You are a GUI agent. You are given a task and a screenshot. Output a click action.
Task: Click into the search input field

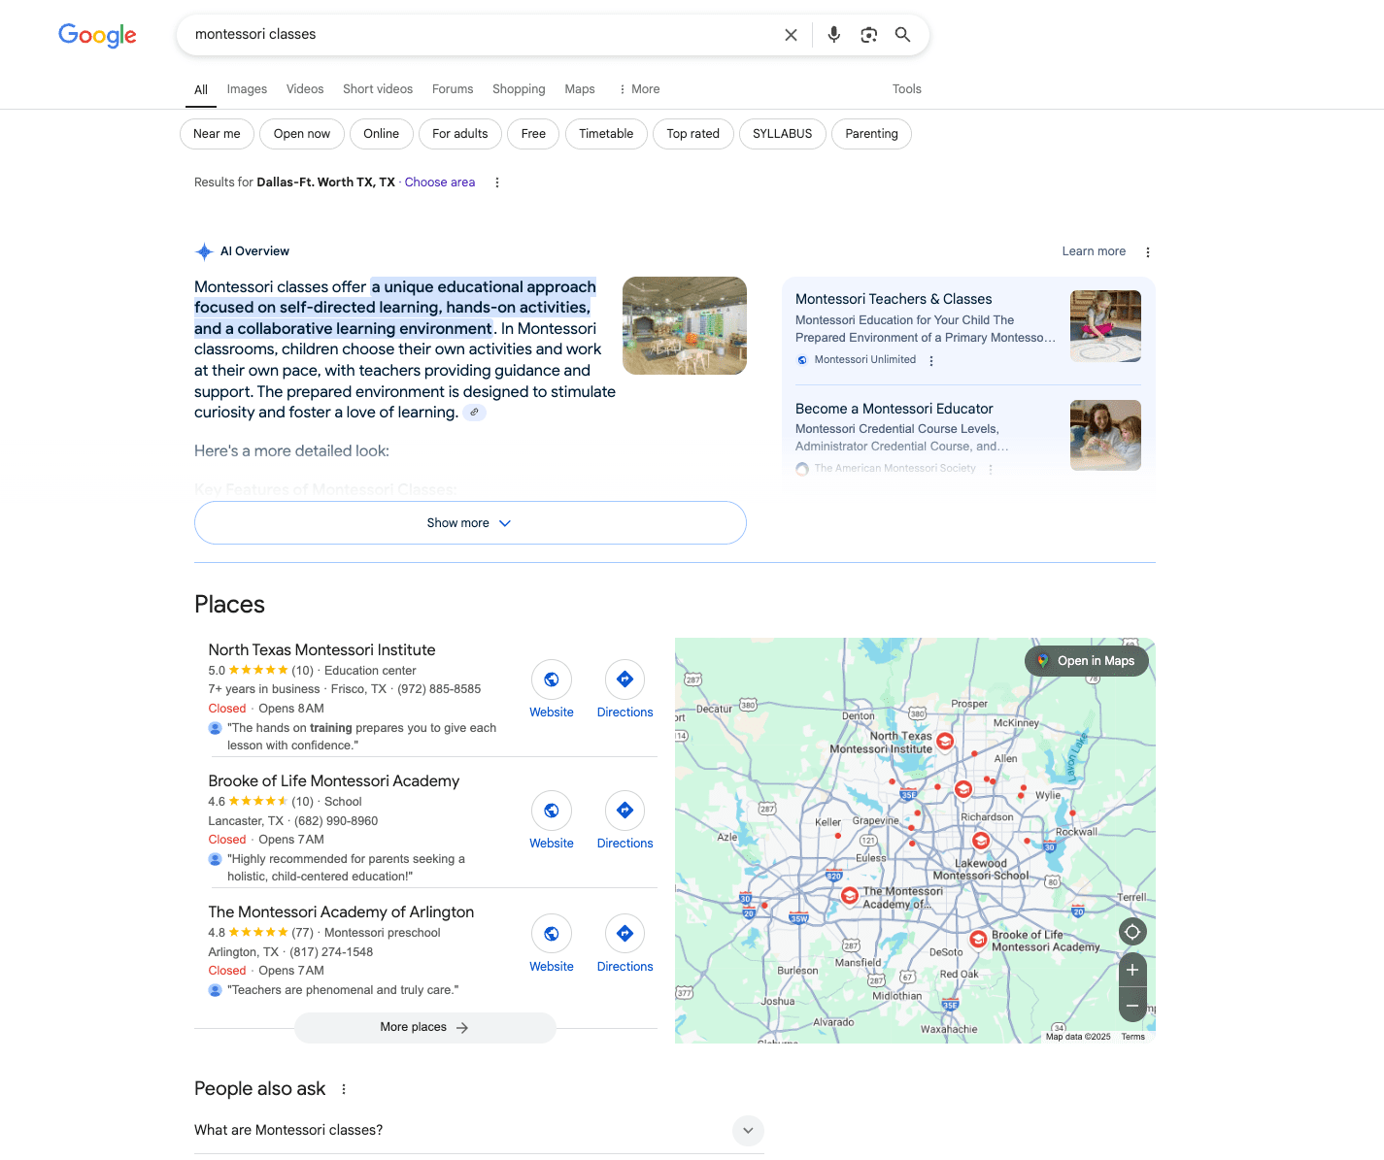[x=481, y=35]
